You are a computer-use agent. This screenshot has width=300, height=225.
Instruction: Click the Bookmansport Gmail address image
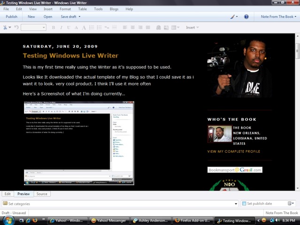235,170
